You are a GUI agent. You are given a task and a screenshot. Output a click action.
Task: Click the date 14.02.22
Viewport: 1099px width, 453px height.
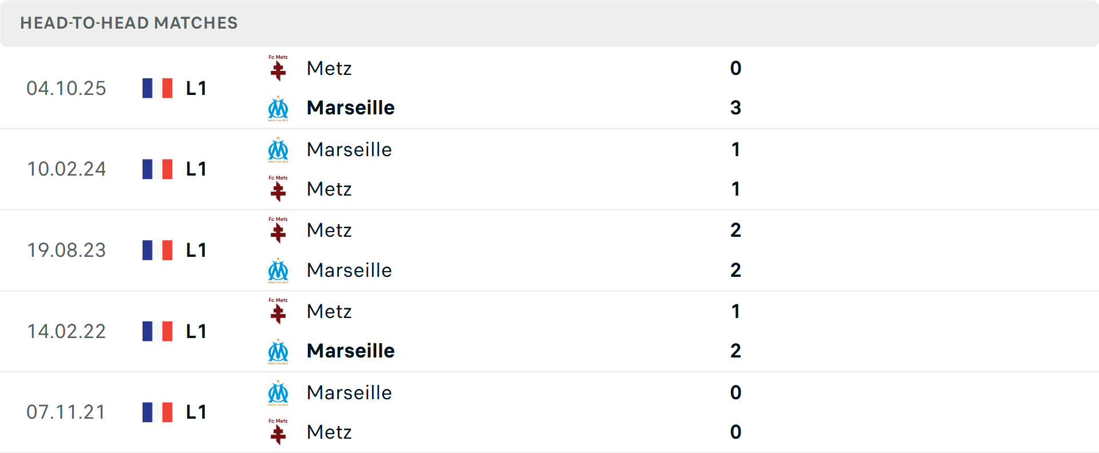[67, 331]
